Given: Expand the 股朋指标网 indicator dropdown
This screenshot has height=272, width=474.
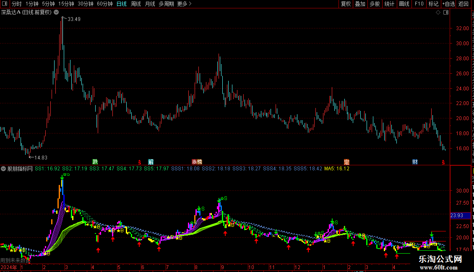Looking at the screenshot, I should click(x=3, y=169).
